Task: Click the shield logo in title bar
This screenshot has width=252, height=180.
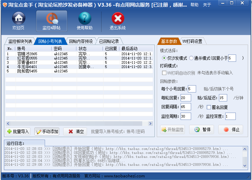Action: click(5, 5)
